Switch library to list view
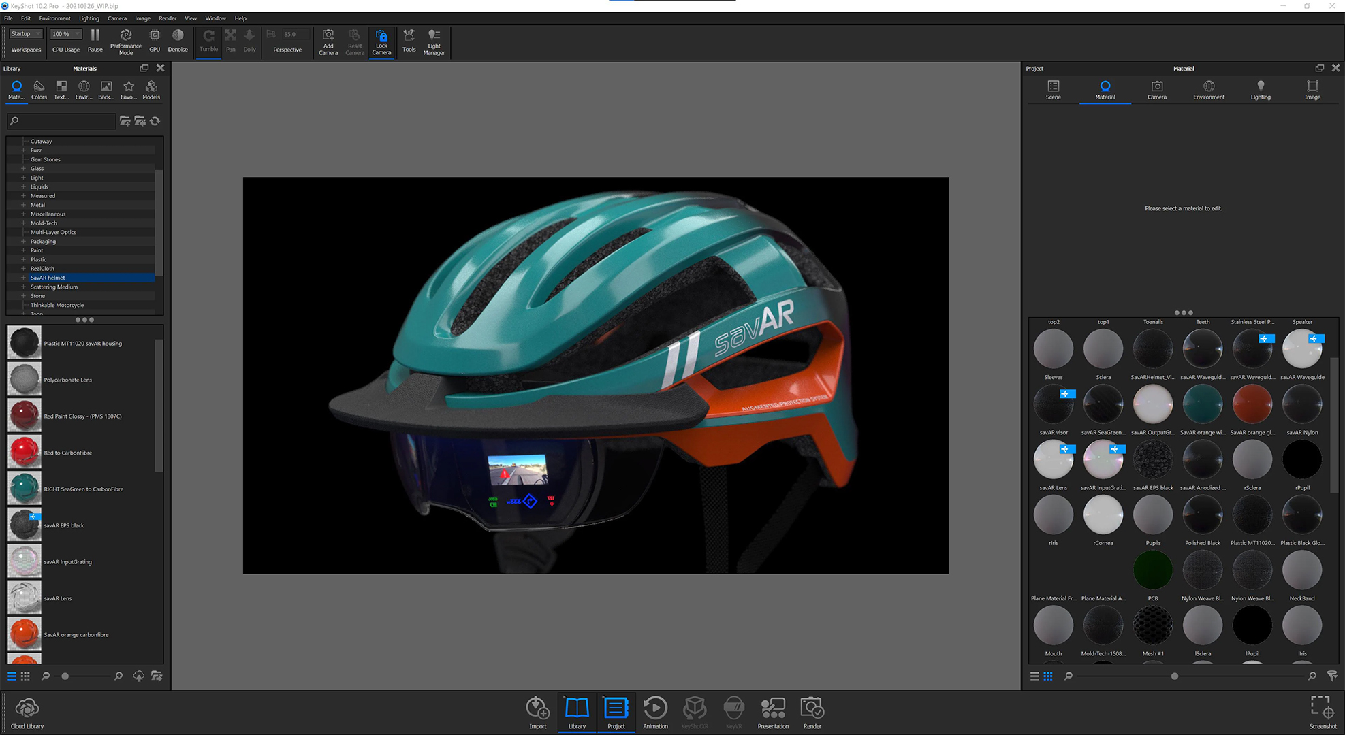Image resolution: width=1345 pixels, height=735 pixels. pos(12,676)
